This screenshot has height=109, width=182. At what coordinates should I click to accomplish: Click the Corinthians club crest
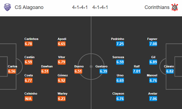[175, 7]
